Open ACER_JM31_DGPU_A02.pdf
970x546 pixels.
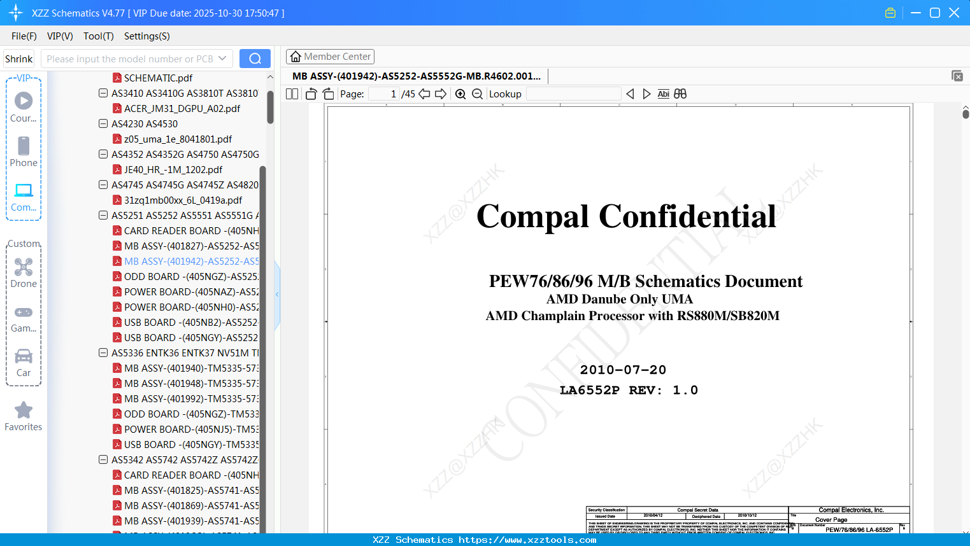[182, 108]
